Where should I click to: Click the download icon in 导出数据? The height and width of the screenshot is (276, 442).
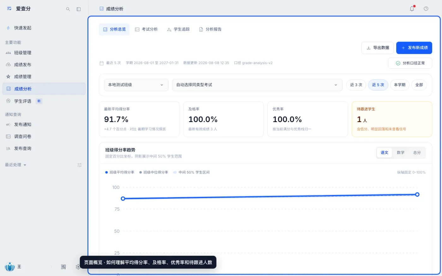point(368,48)
